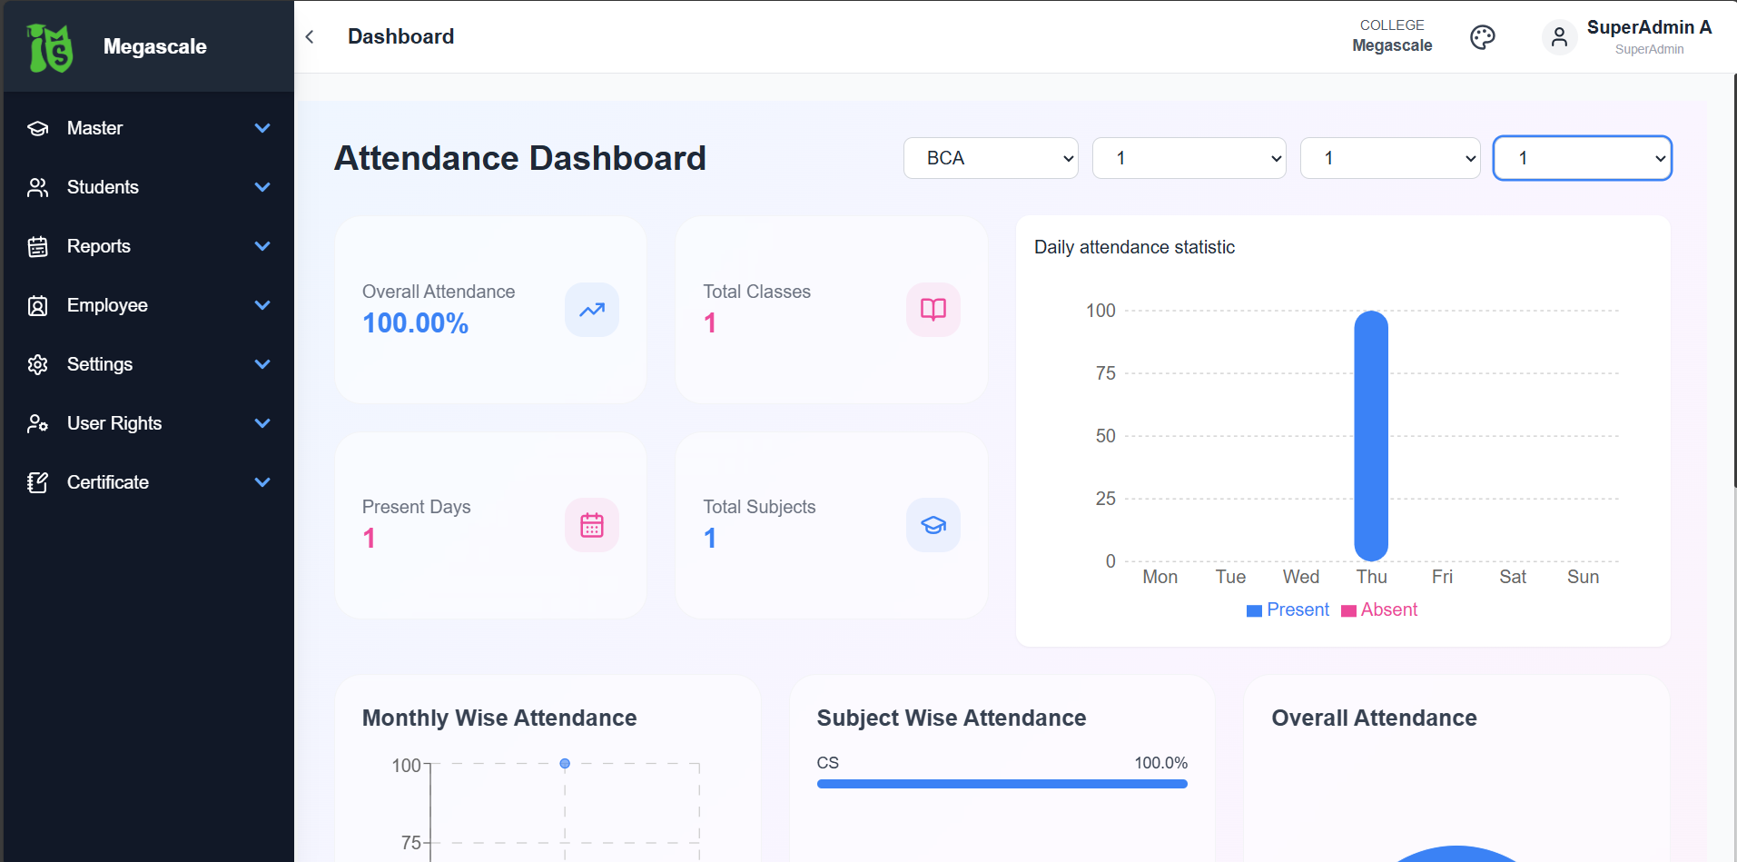Click the Daily attendance statistic title

(1134, 247)
